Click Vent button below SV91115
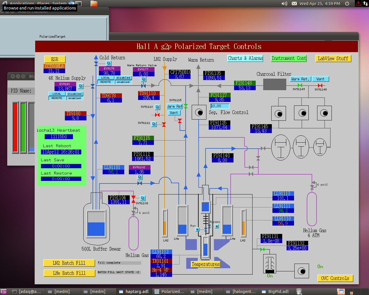Image resolution: width=369 pixels, height=295 pixels. point(174,113)
